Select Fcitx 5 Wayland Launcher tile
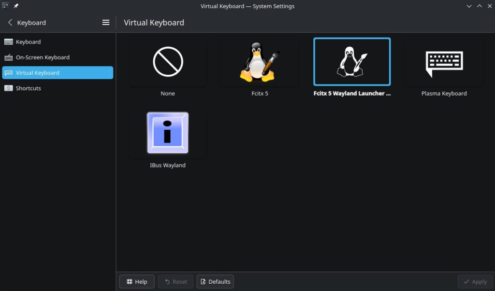Screen dimensions: 495x291 [352, 62]
